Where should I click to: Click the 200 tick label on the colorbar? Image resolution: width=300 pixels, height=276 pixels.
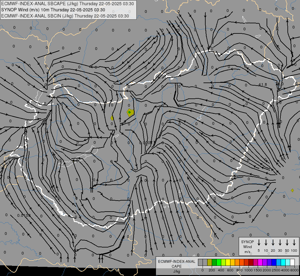click(212, 270)
